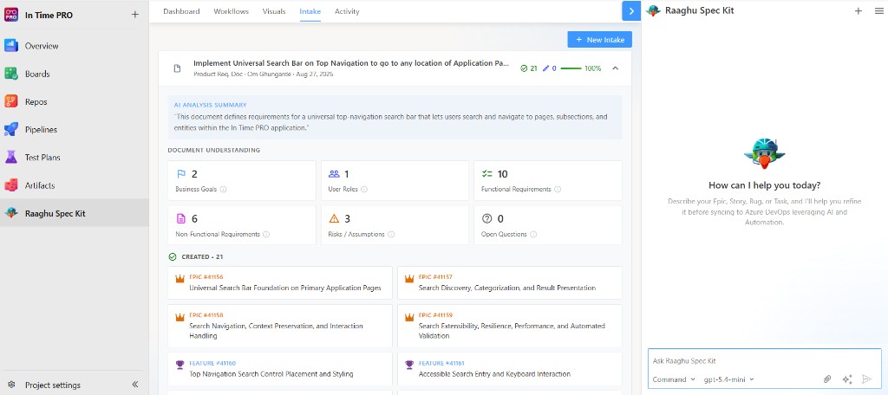Open Repos in the sidebar
This screenshot has width=888, height=395.
click(x=75, y=102)
